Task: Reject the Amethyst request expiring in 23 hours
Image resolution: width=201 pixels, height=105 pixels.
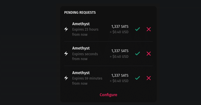Action: pyautogui.click(x=149, y=29)
